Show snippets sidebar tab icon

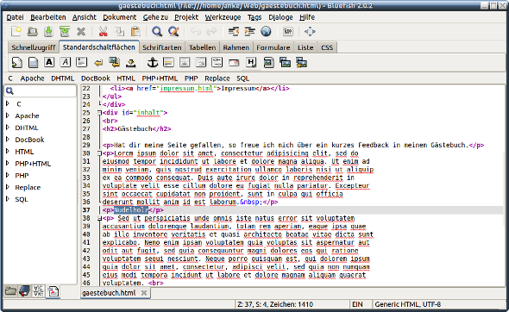pos(53,291)
